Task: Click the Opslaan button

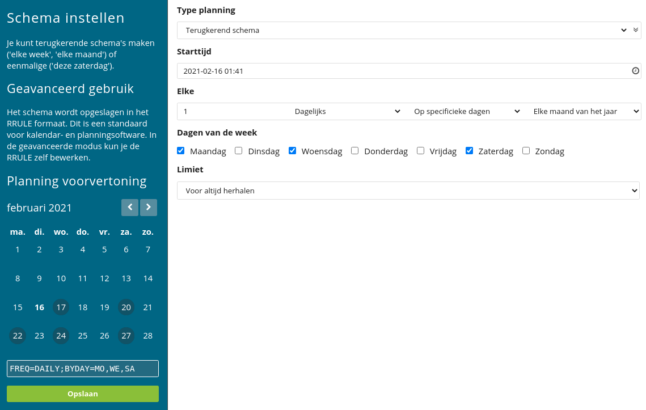Action: click(83, 394)
